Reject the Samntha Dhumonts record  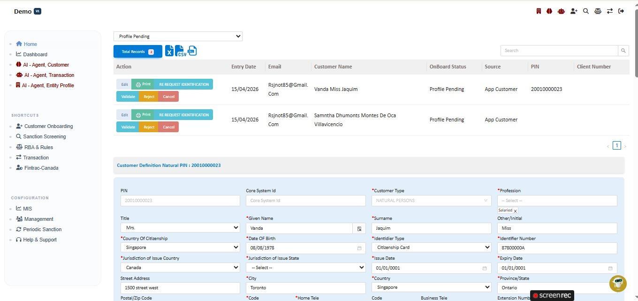(x=149, y=127)
